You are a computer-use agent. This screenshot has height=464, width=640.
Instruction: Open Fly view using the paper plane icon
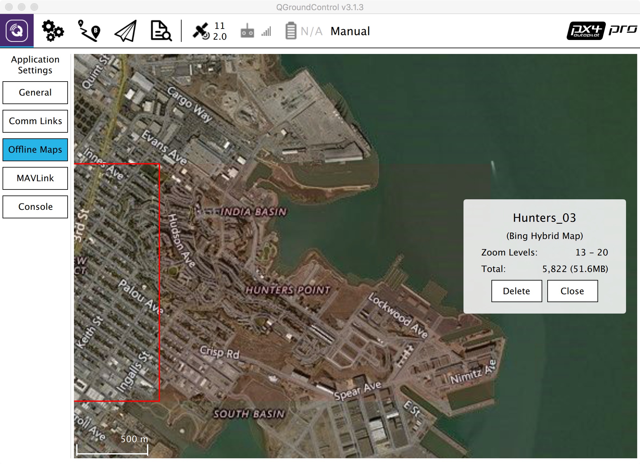click(124, 31)
